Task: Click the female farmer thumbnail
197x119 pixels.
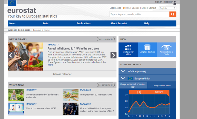Action: 16,95
